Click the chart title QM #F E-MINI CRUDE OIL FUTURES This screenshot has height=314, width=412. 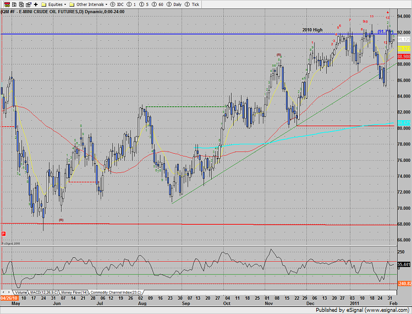tap(40, 12)
